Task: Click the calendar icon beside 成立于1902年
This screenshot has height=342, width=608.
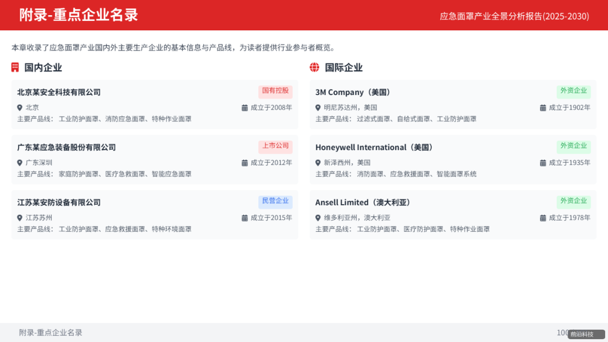Action: (x=542, y=107)
